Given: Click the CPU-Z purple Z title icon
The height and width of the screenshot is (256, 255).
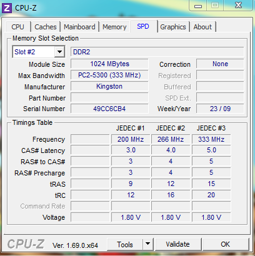Looking at the screenshot, I should click(x=7, y=8).
